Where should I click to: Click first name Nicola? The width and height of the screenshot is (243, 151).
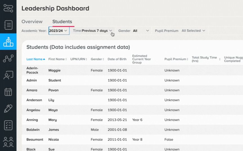click(54, 140)
